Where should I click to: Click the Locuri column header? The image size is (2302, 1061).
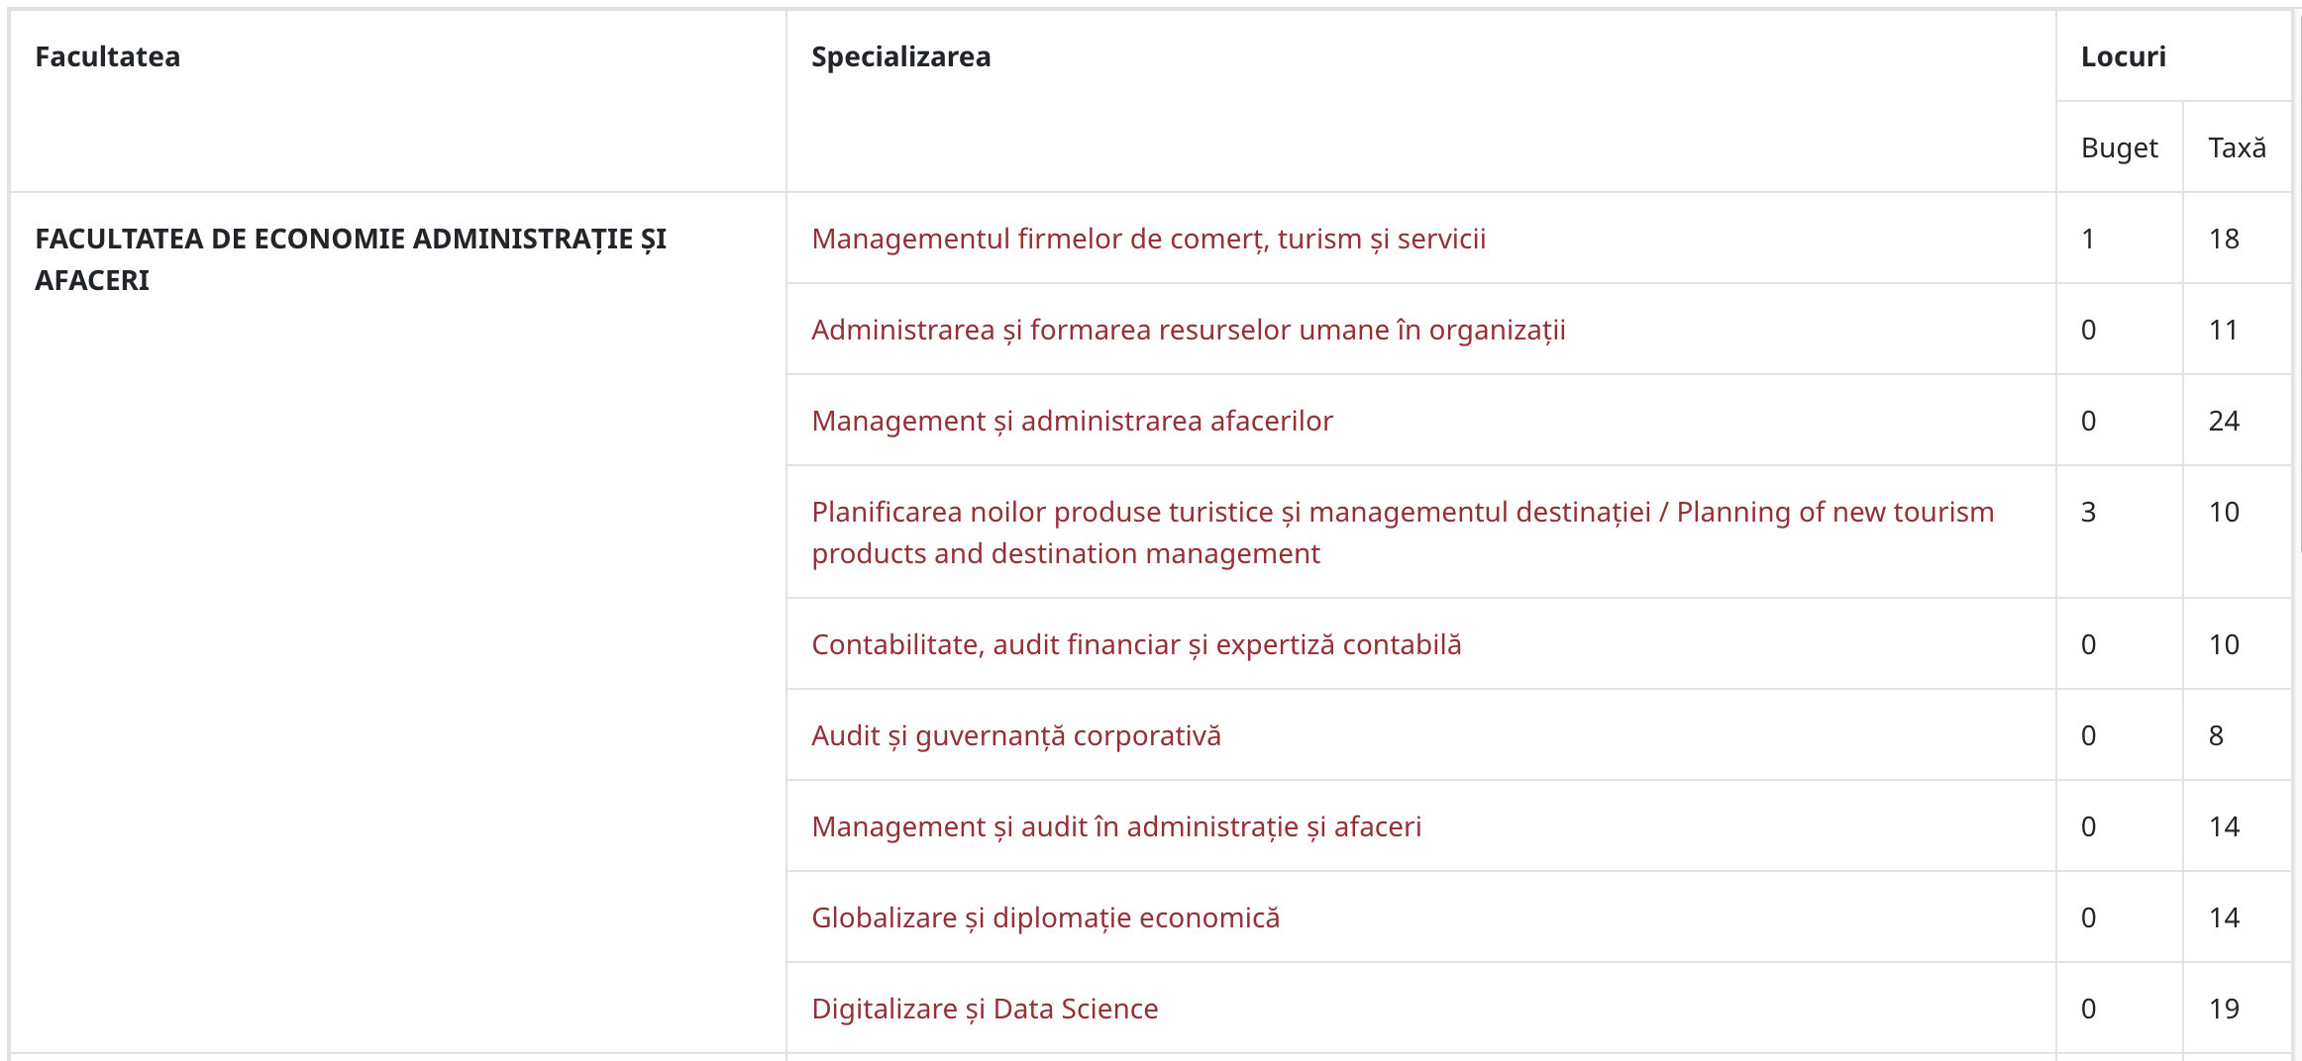coord(2123,56)
